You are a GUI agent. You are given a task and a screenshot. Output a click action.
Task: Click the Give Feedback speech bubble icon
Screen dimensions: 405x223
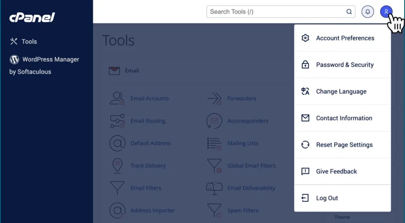click(x=305, y=171)
